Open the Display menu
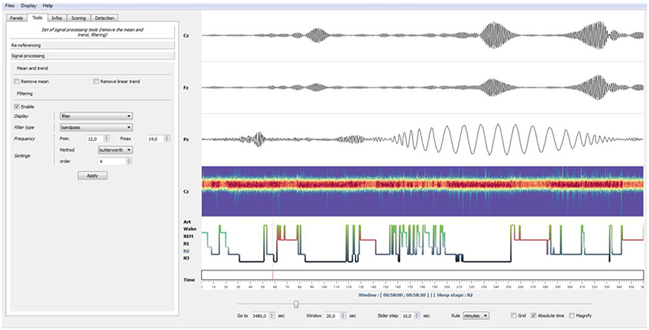Viewport: 649px width, 330px height. pos(28,6)
